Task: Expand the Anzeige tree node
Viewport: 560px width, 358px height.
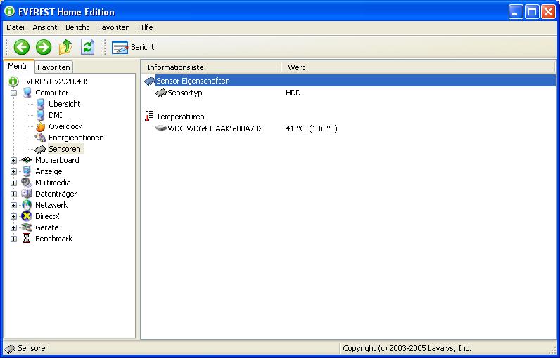Action: click(x=13, y=172)
